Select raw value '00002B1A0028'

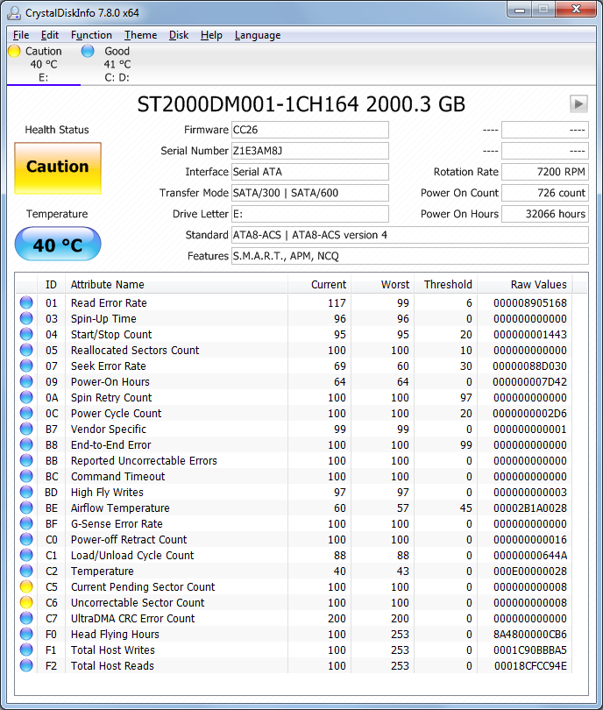(530, 508)
